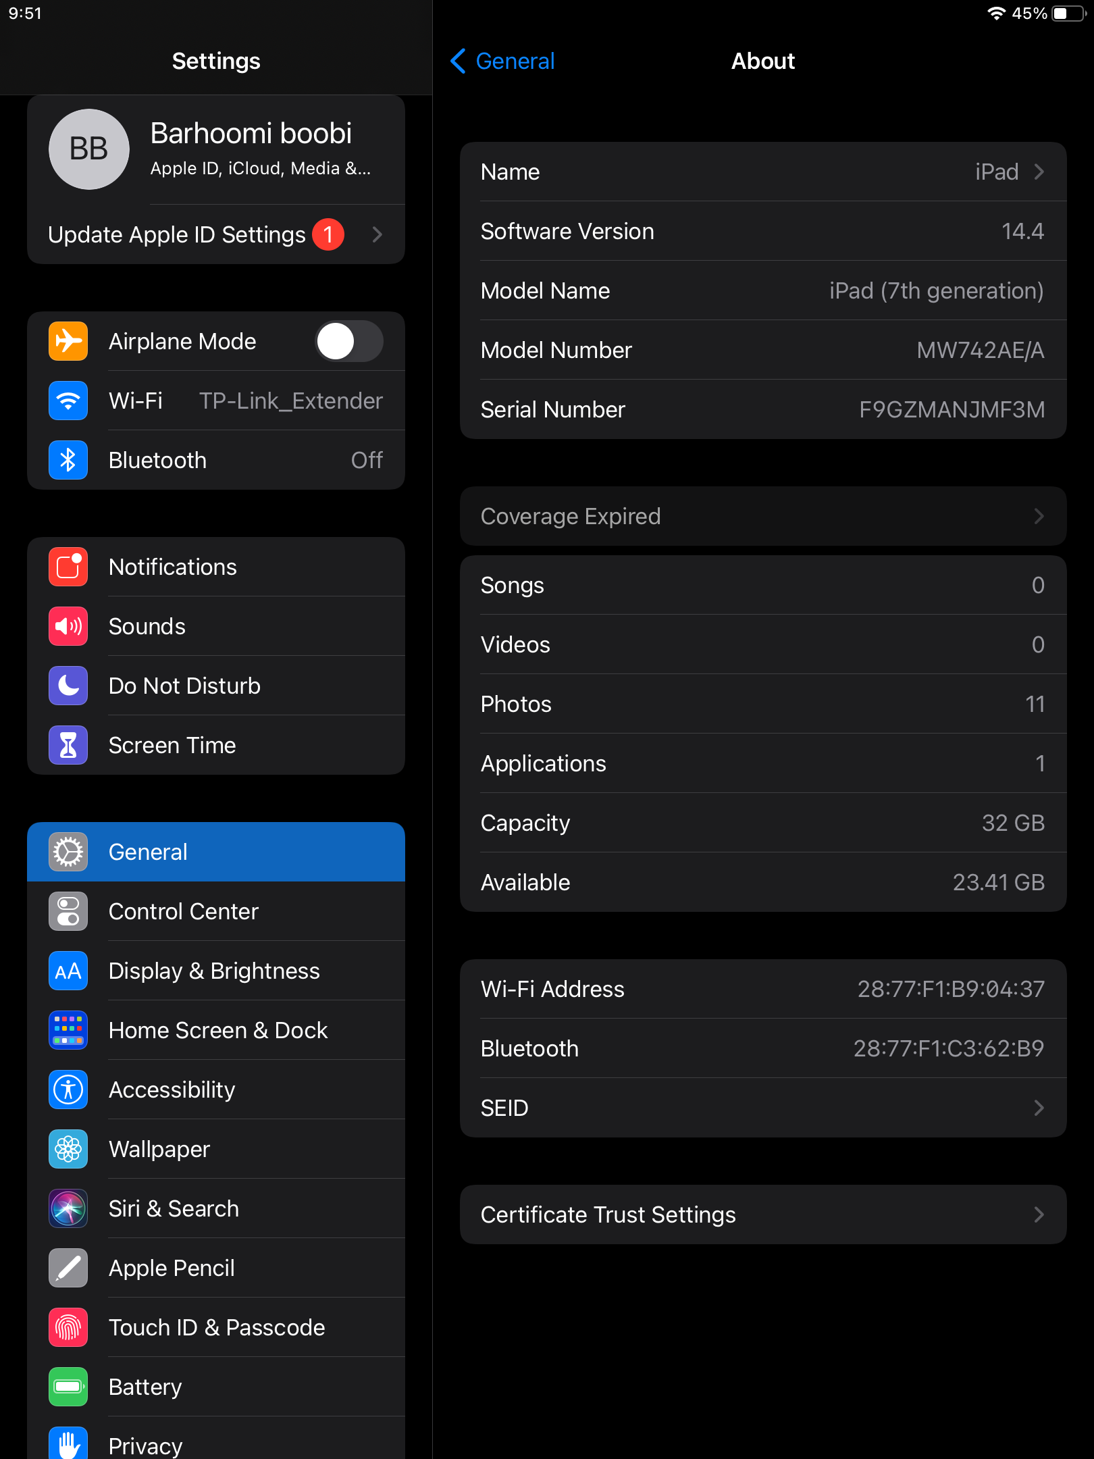Open Certificate Trust Settings
This screenshot has width=1094, height=1459.
[763, 1214]
